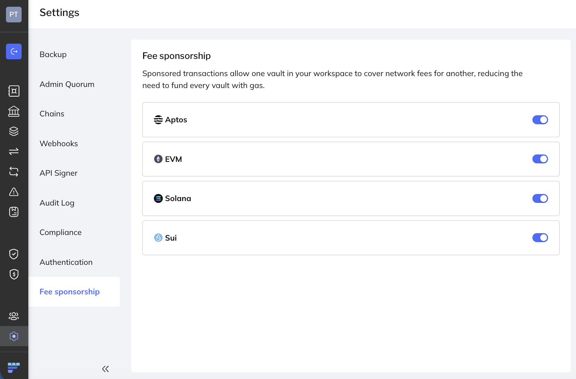
Task: Open the Admin Quorum settings section
Action: pos(67,84)
